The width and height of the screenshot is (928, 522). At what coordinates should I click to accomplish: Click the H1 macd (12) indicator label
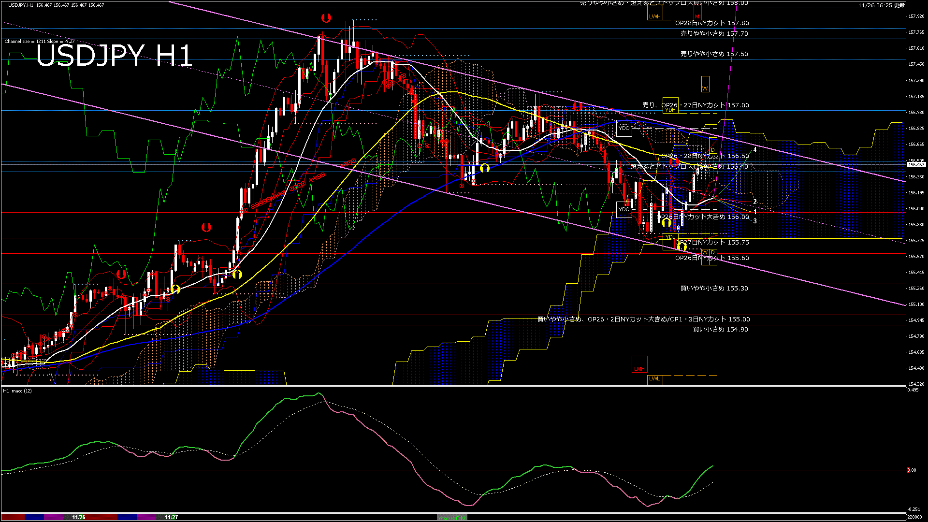point(17,391)
